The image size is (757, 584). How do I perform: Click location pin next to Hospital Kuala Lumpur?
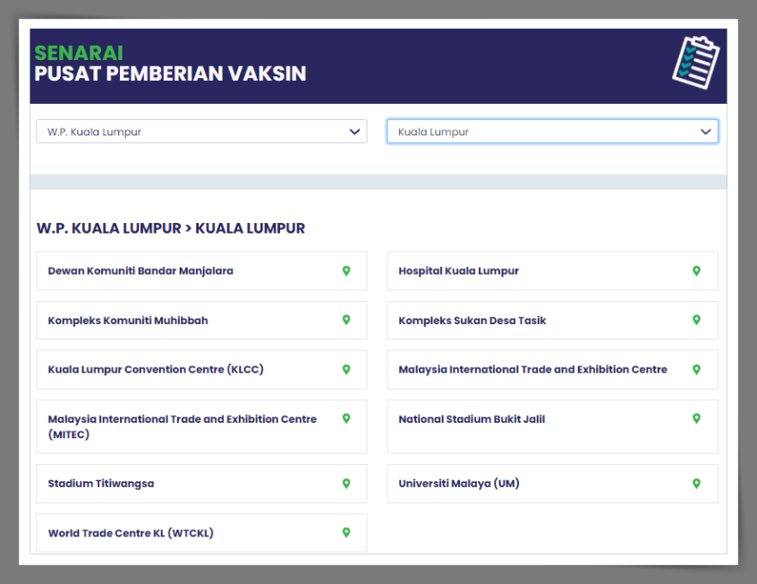696,271
